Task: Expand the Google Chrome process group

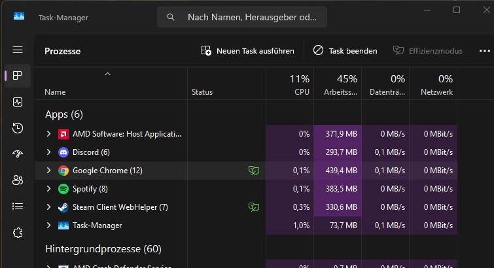Action: click(48, 171)
